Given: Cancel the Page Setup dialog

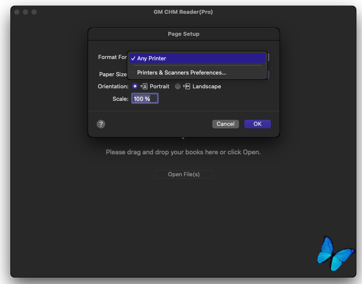Looking at the screenshot, I should click(226, 124).
